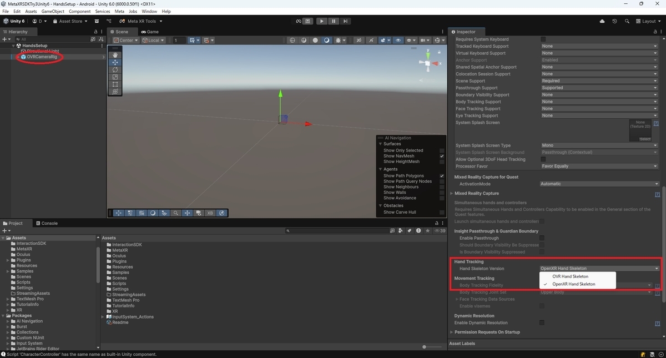The height and width of the screenshot is (358, 666).
Task: Open ActivationMode Automatic dropdown
Action: [x=599, y=184]
